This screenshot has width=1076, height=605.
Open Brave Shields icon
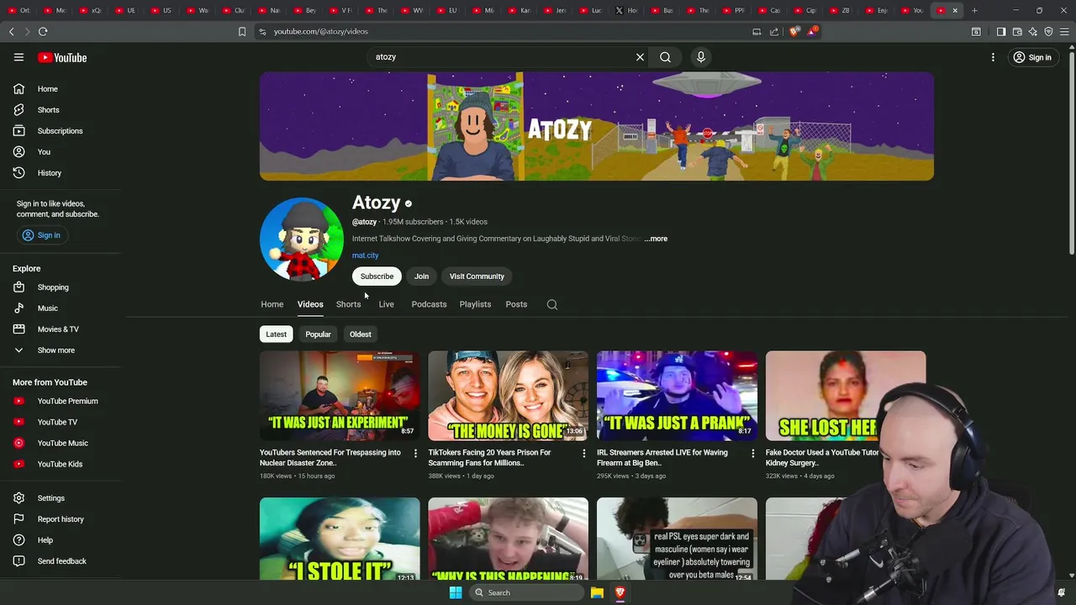794,32
